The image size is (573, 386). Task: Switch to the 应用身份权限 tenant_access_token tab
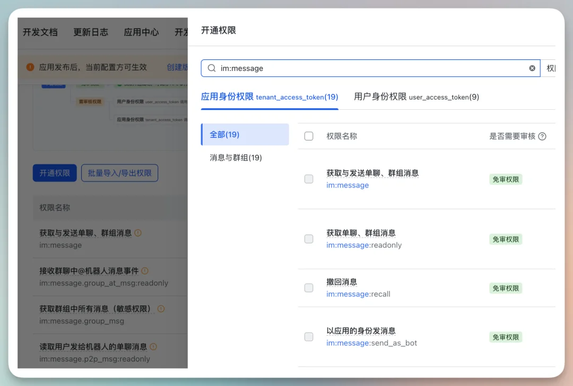[270, 97]
